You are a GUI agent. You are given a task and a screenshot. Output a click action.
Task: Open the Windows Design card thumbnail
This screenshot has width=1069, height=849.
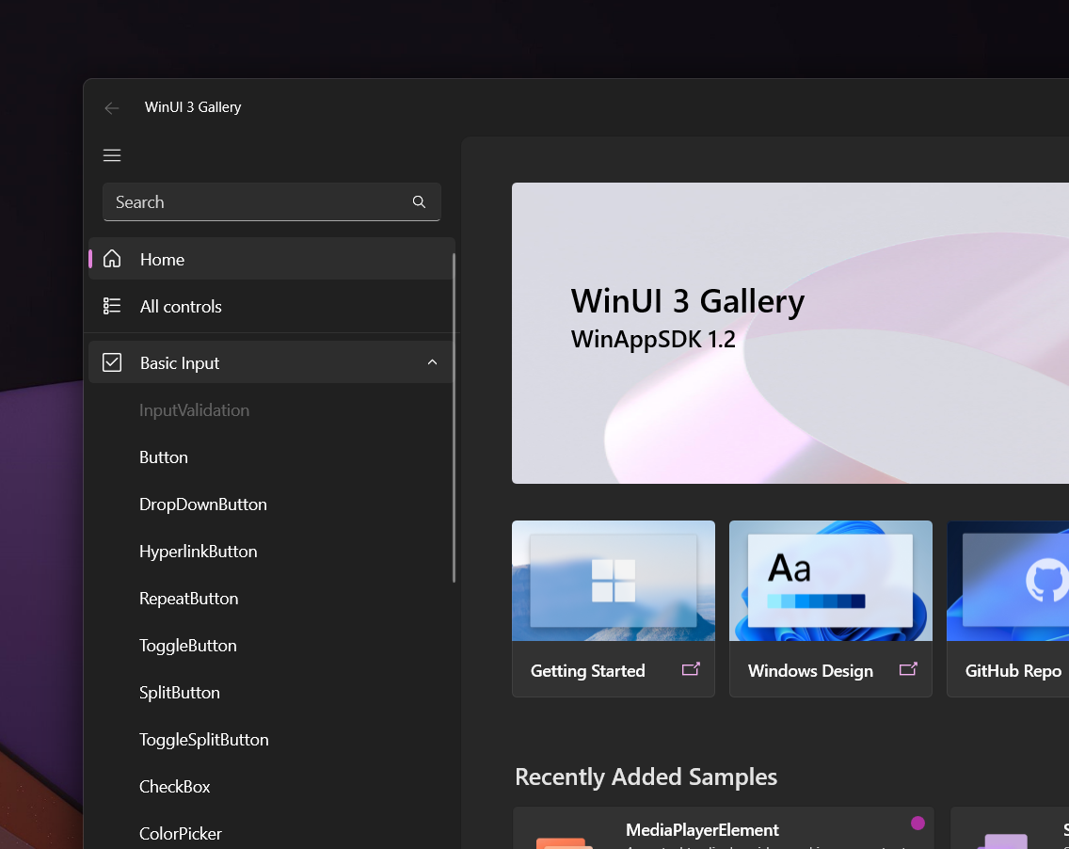click(x=830, y=581)
